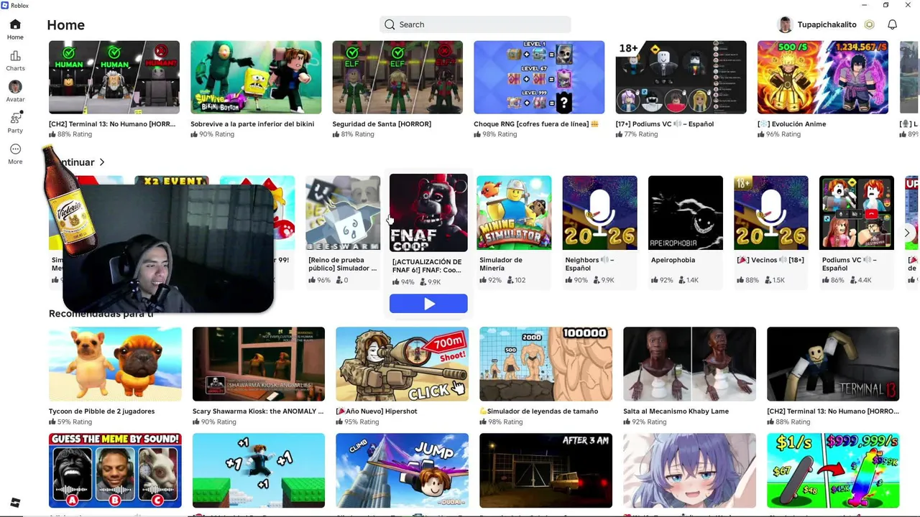The width and height of the screenshot is (920, 517).
Task: Open the After 3 AM game thumbnail
Action: coord(546,470)
